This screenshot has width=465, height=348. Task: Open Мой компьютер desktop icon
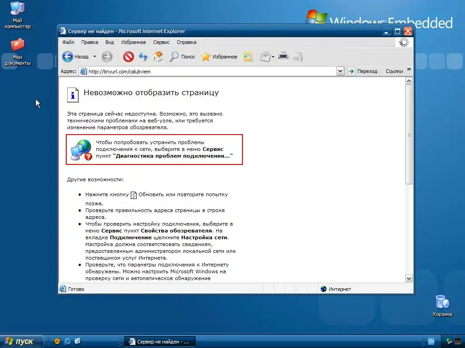pos(18,15)
